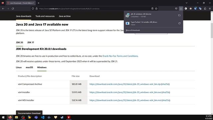Open the Tools and resources navigation item
213x120 pixels.
pos(45,16)
